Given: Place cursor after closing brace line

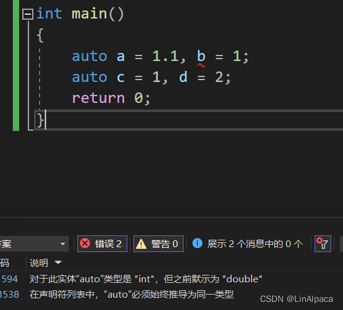Looking at the screenshot, I should tap(46, 120).
